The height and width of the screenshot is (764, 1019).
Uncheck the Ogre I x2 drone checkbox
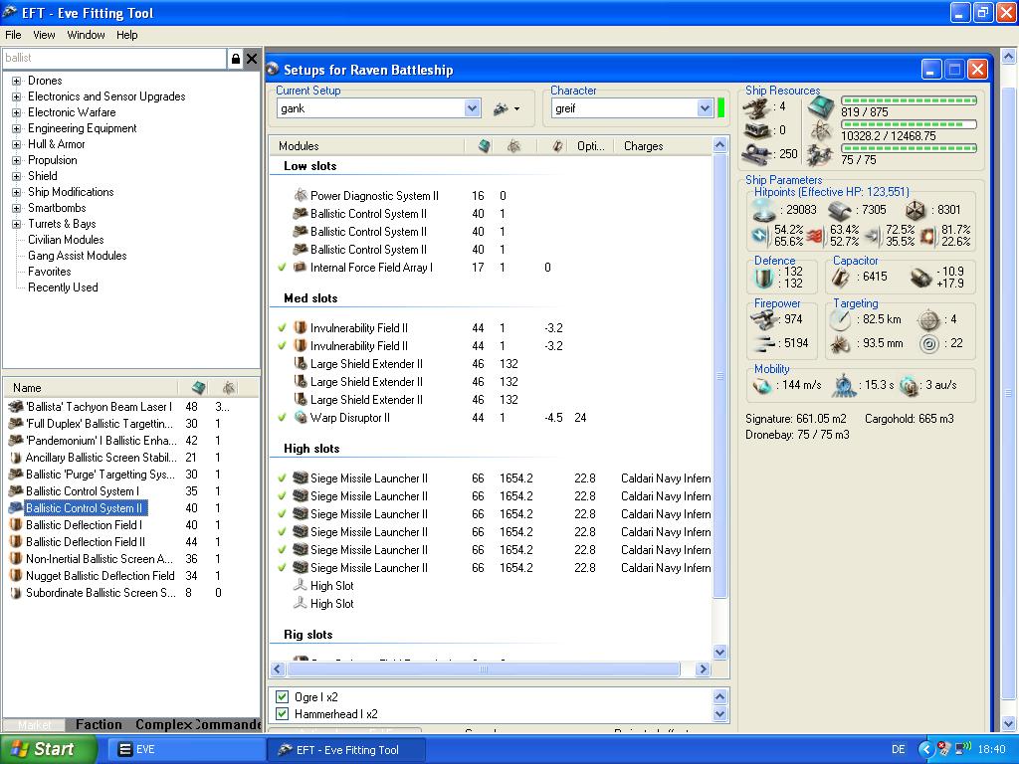point(282,696)
